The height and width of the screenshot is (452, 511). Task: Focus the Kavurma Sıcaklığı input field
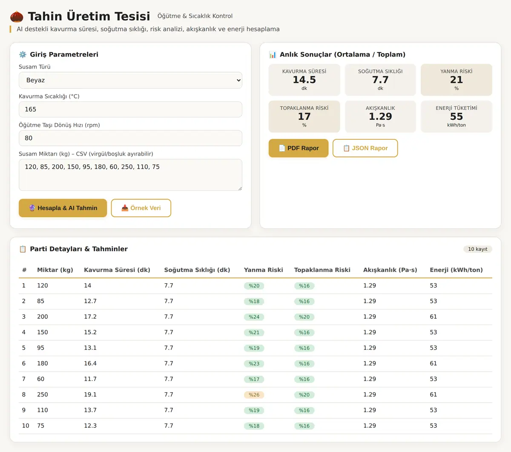130,109
